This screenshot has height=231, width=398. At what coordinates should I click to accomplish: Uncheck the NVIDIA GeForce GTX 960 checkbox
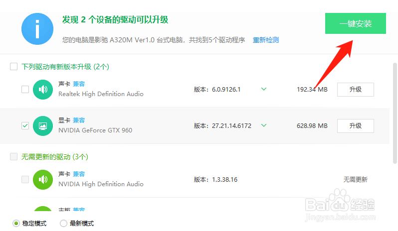tap(25, 126)
